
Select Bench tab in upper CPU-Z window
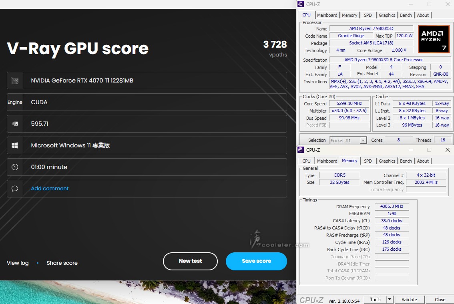pyautogui.click(x=406, y=15)
